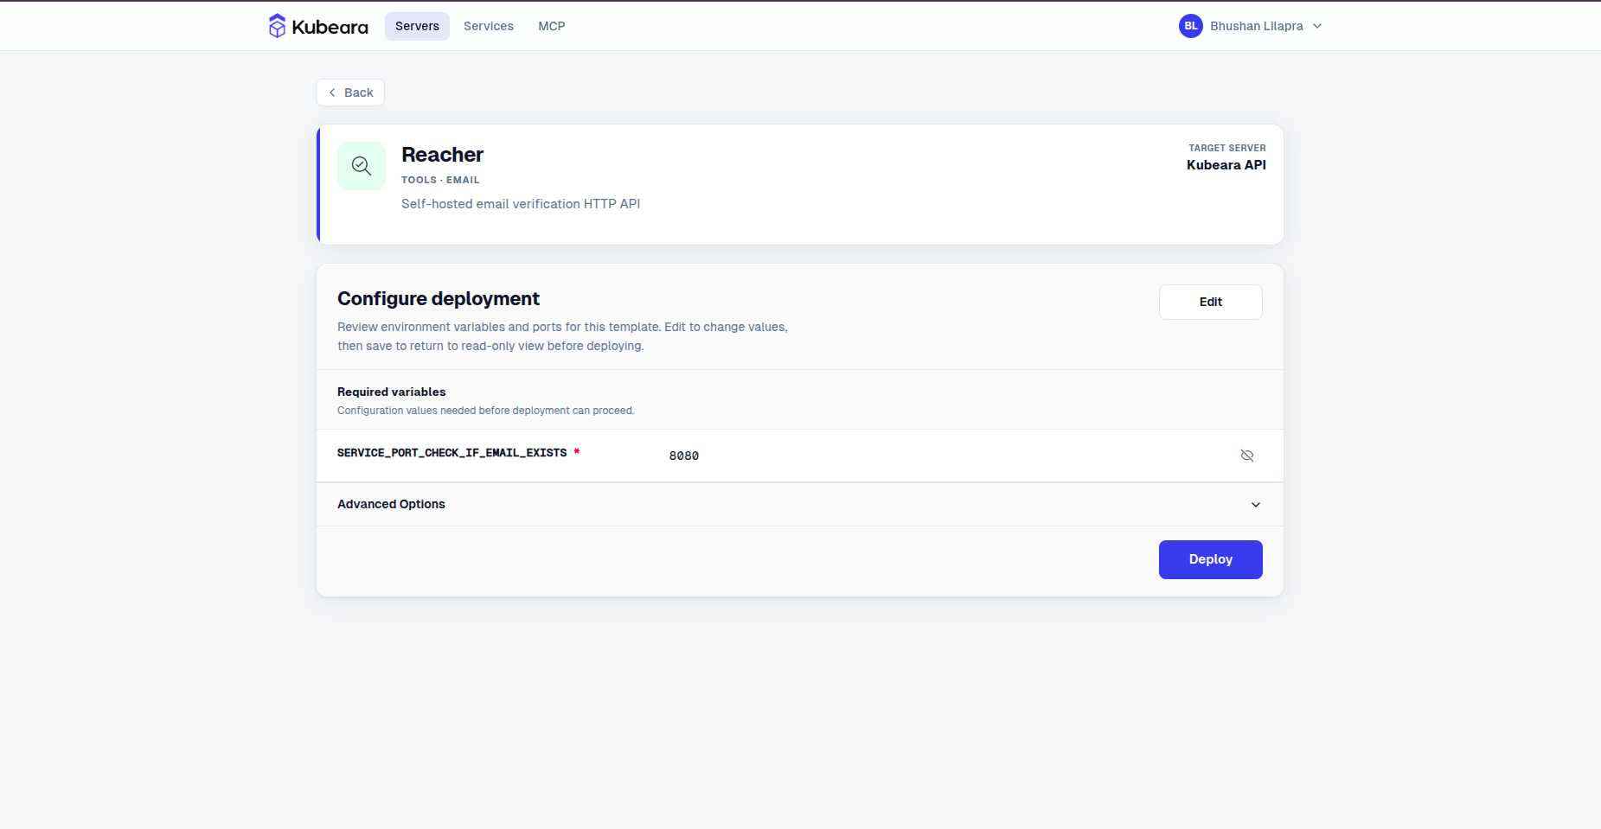Click the BL user avatar
Image resolution: width=1601 pixels, height=829 pixels.
pos(1191,26)
